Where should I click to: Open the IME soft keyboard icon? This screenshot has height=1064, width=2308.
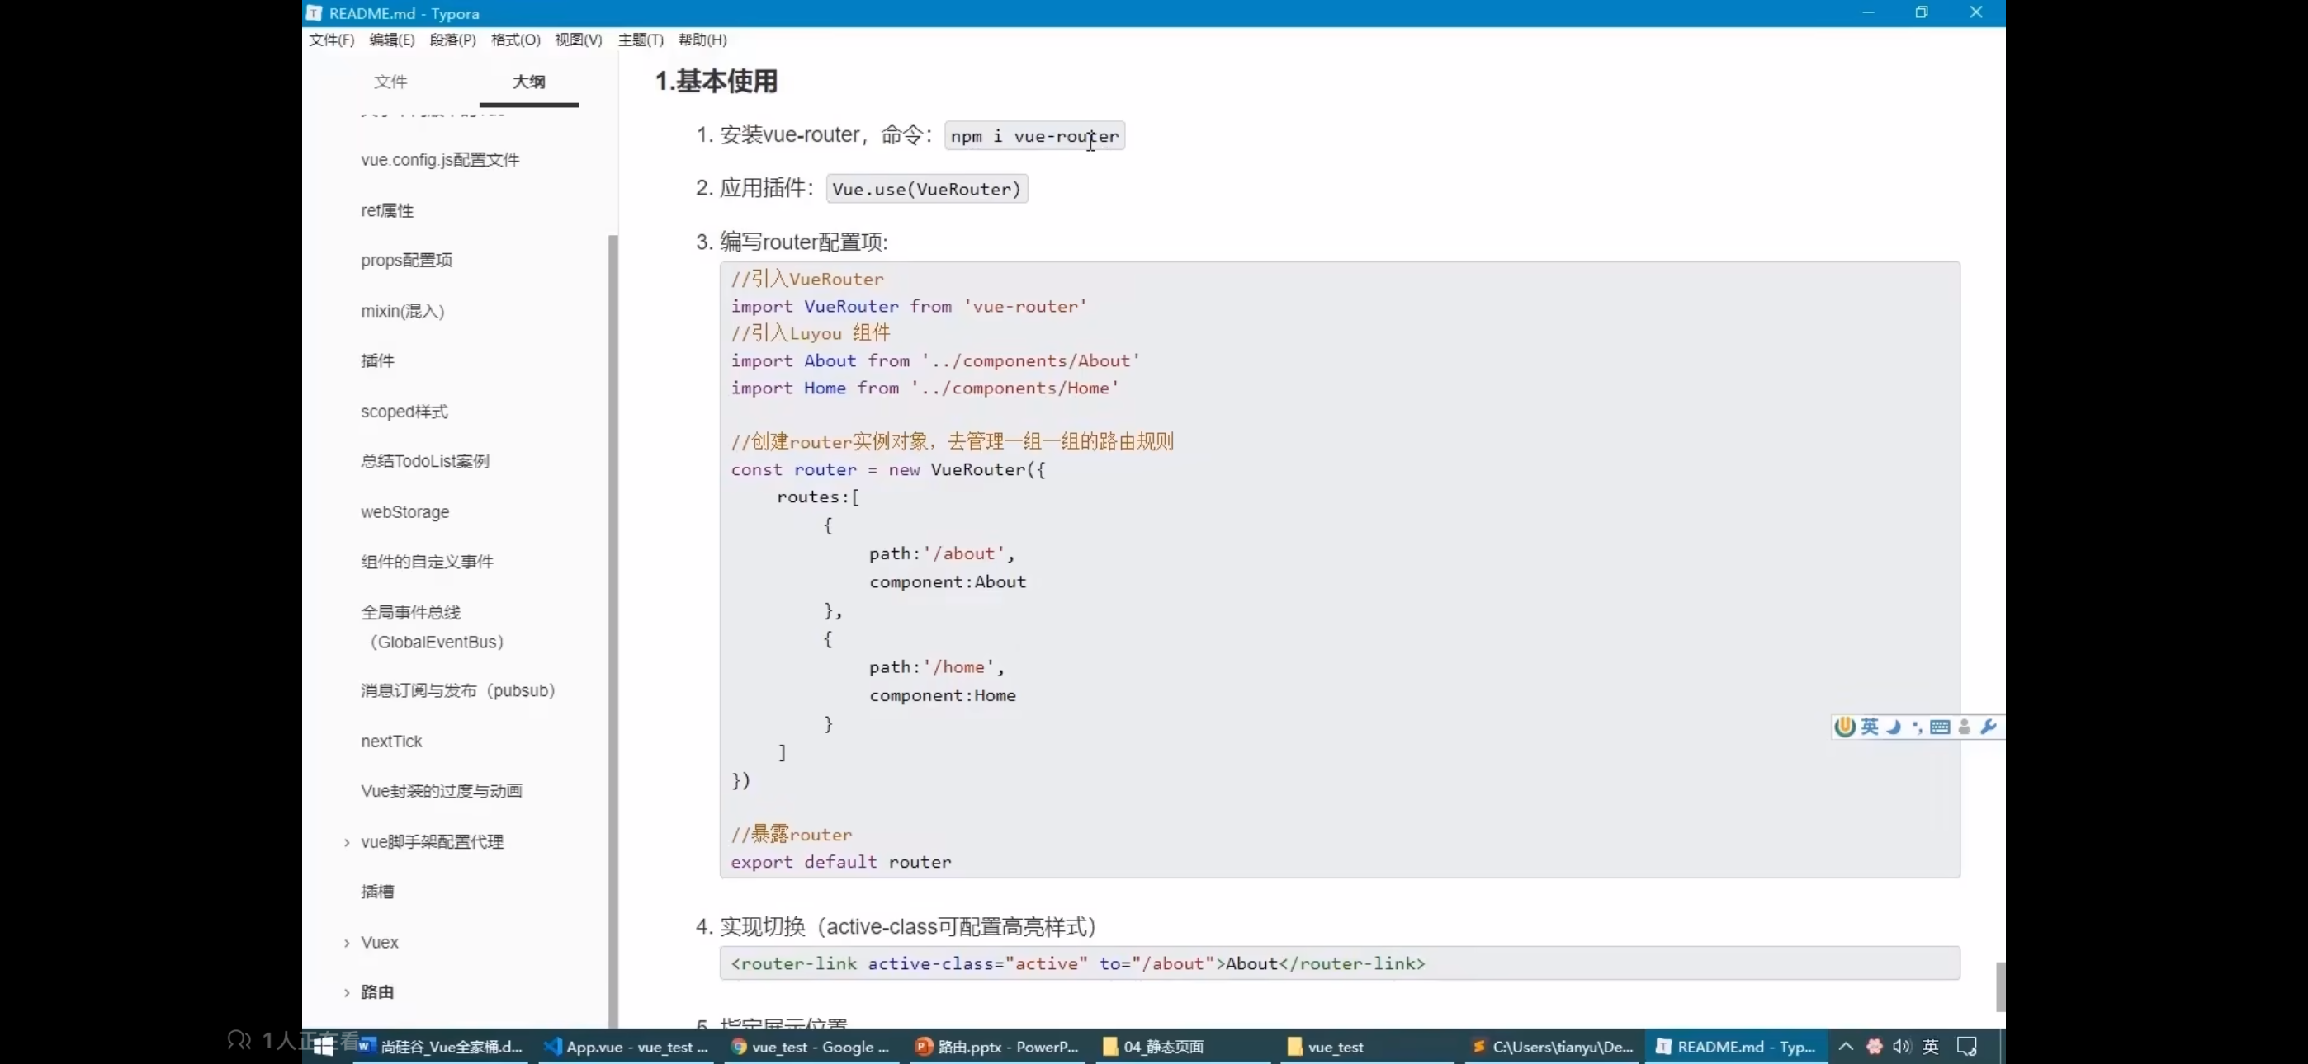pyautogui.click(x=1941, y=727)
